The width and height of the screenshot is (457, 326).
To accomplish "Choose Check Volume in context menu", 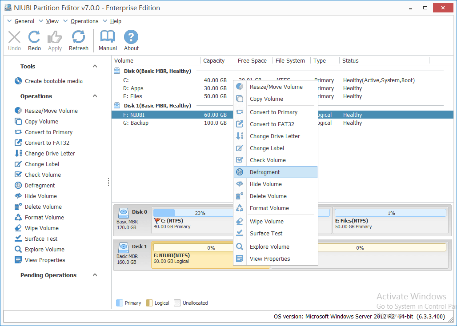I will [276, 160].
